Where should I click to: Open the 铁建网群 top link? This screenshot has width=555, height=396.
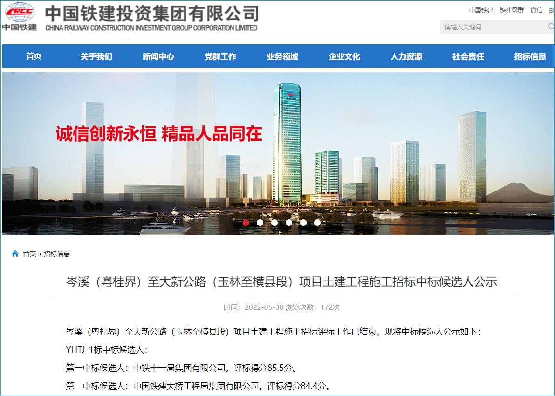point(512,10)
